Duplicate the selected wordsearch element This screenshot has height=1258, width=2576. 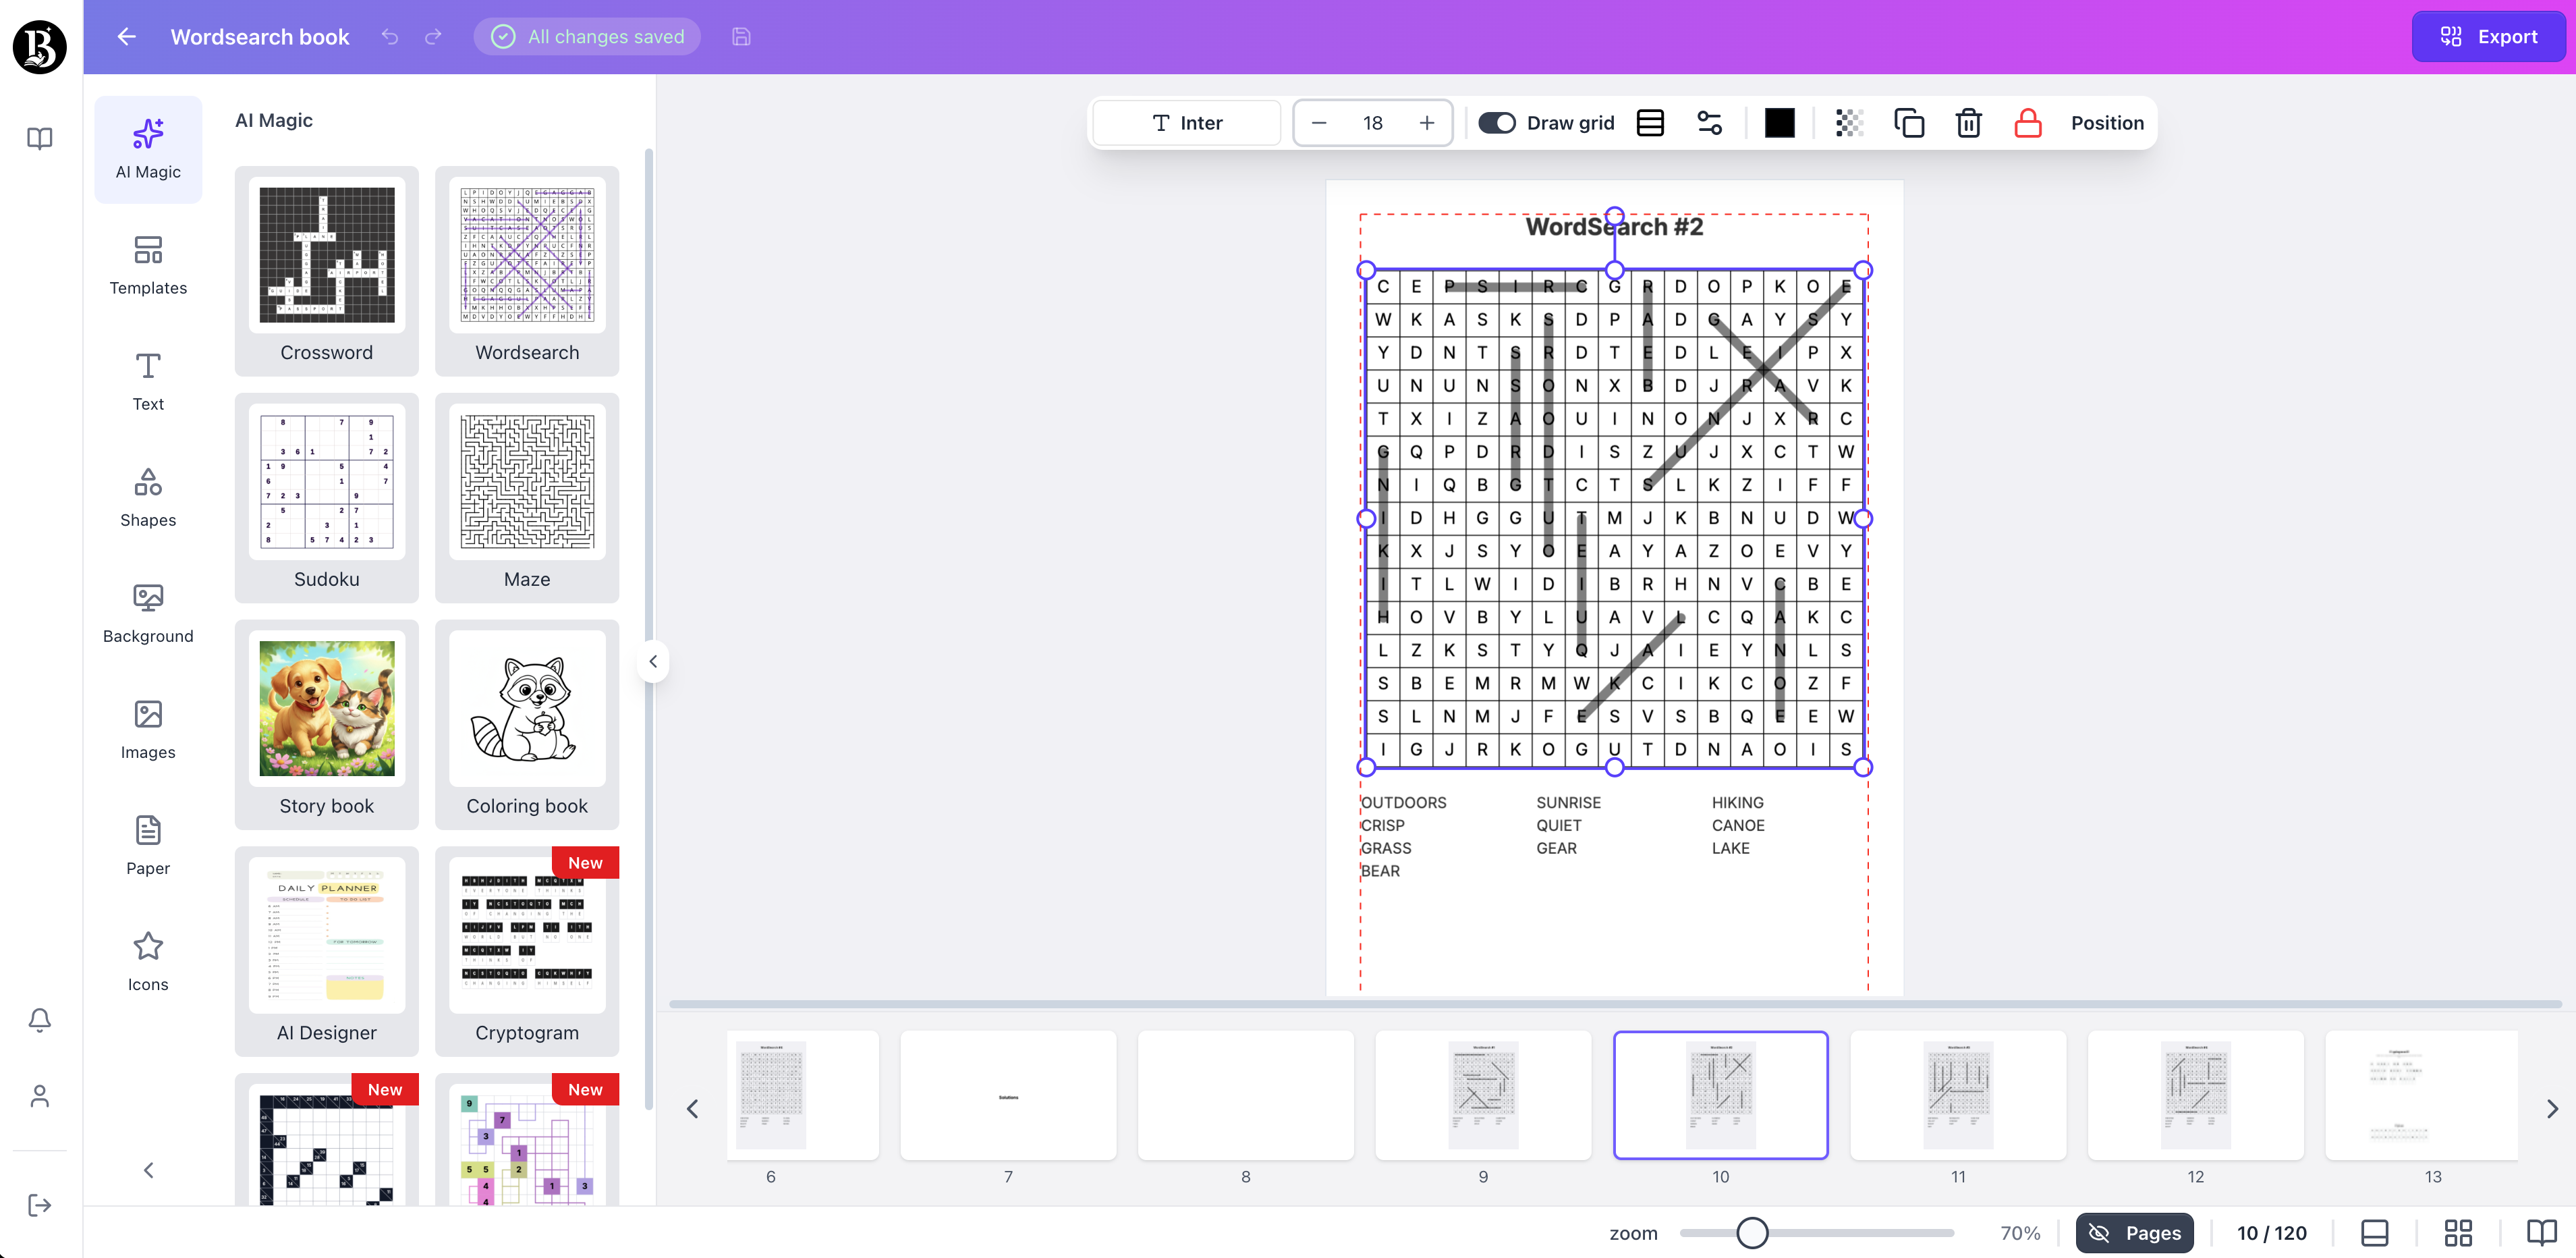point(1910,122)
